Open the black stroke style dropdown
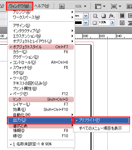132x150 pixels. (x=86, y=23)
